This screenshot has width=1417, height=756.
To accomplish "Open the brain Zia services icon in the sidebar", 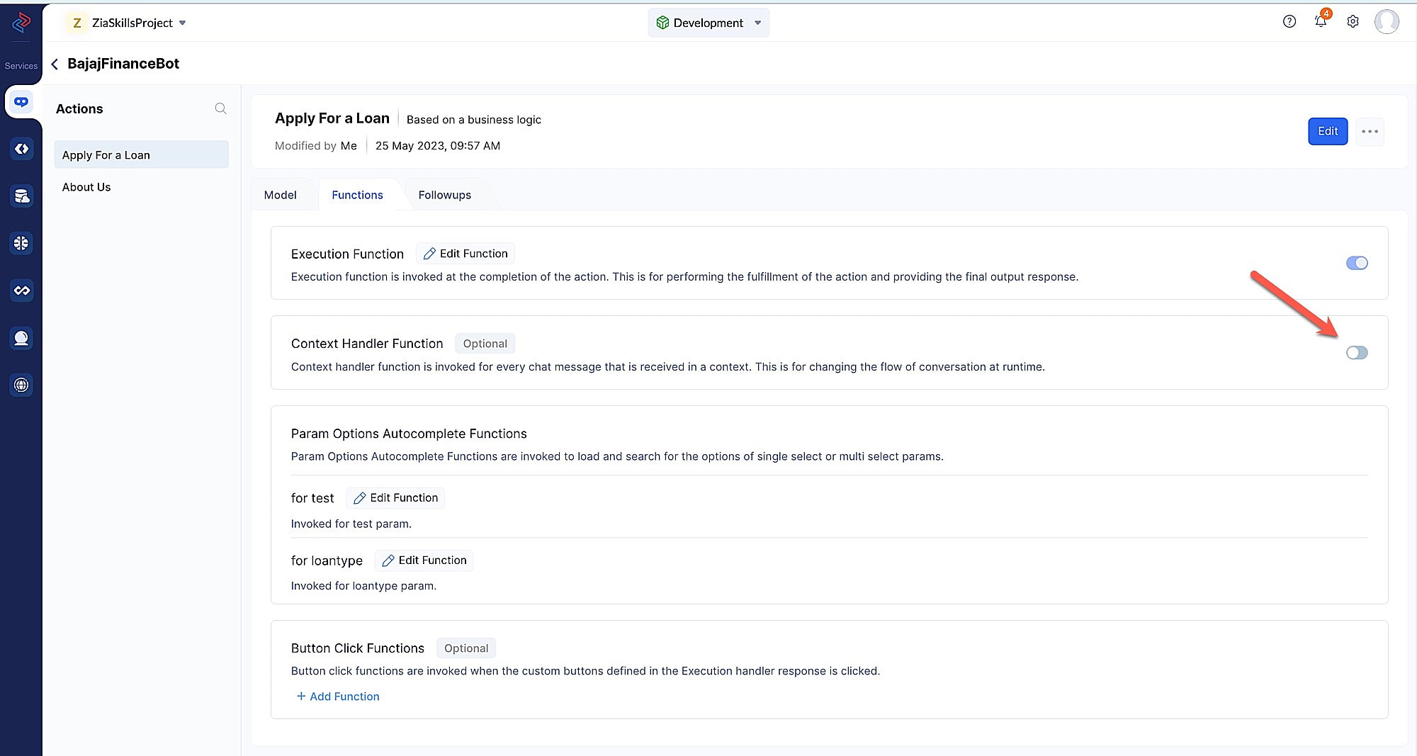I will click(x=21, y=243).
